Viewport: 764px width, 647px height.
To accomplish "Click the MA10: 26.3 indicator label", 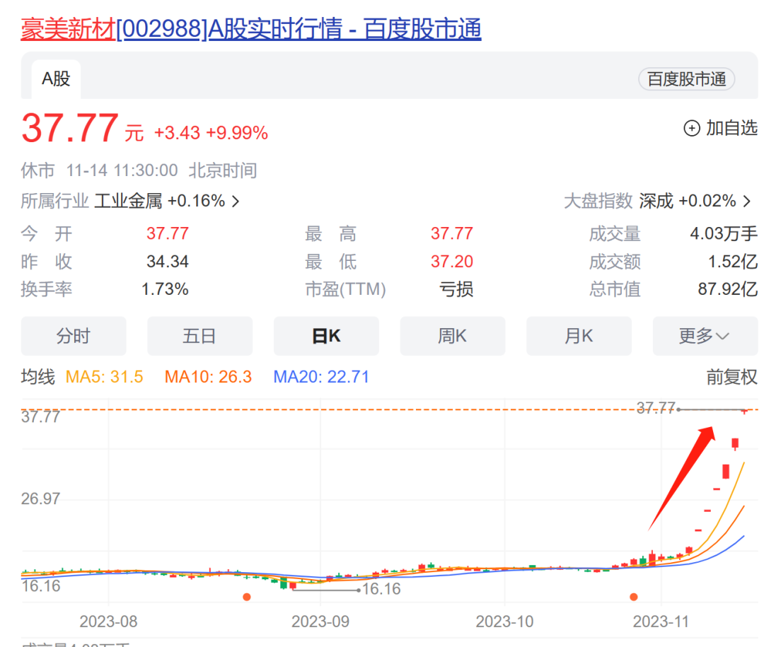I will pos(208,377).
